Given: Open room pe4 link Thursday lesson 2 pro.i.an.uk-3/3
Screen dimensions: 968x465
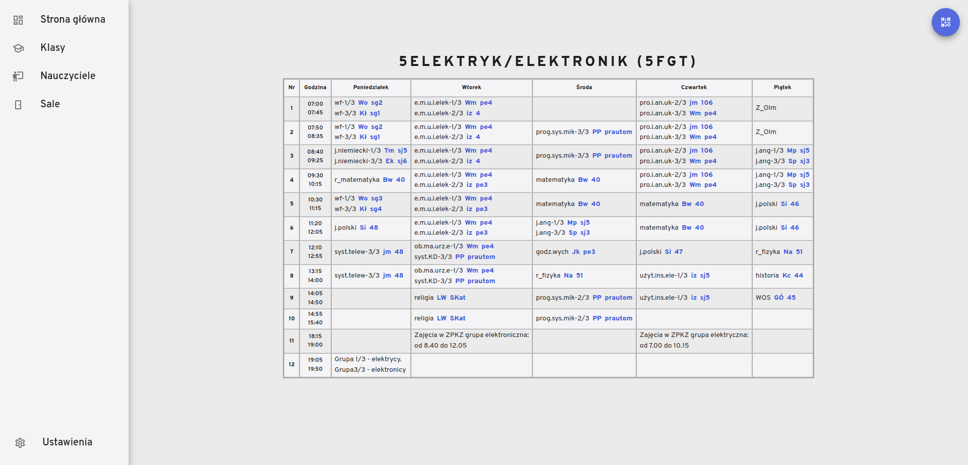Looking at the screenshot, I should coord(710,137).
